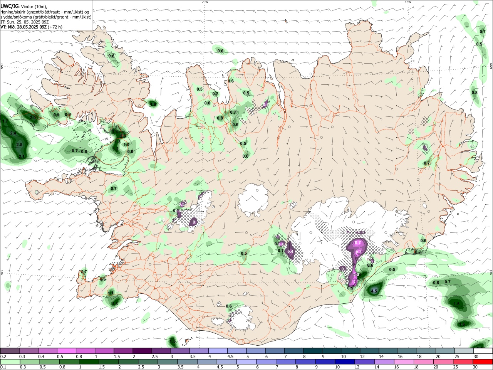This screenshot has height=370, width=493.
Task: Click the lower scale swatch labeled 25
Action: click(x=463, y=362)
